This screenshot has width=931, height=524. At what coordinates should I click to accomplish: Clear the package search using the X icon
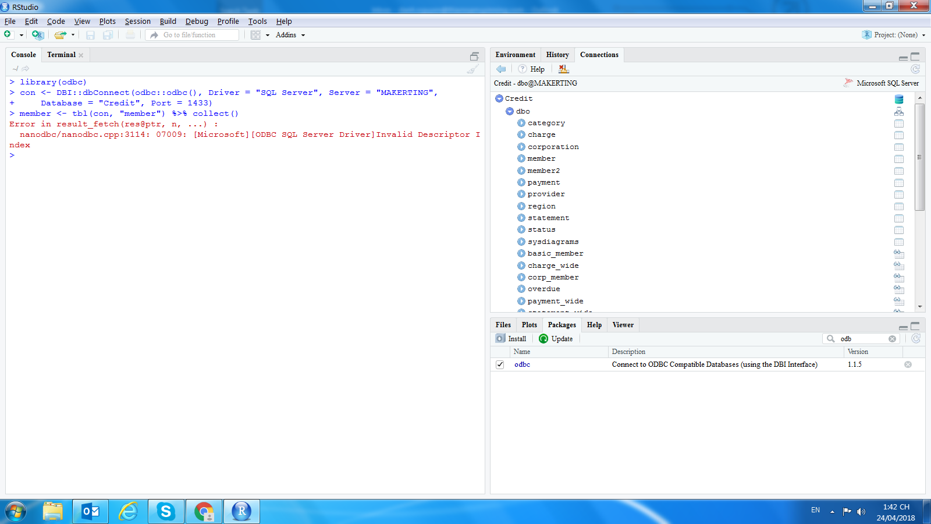click(893, 338)
